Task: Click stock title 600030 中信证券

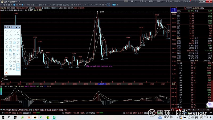Action: (x=195, y=8)
